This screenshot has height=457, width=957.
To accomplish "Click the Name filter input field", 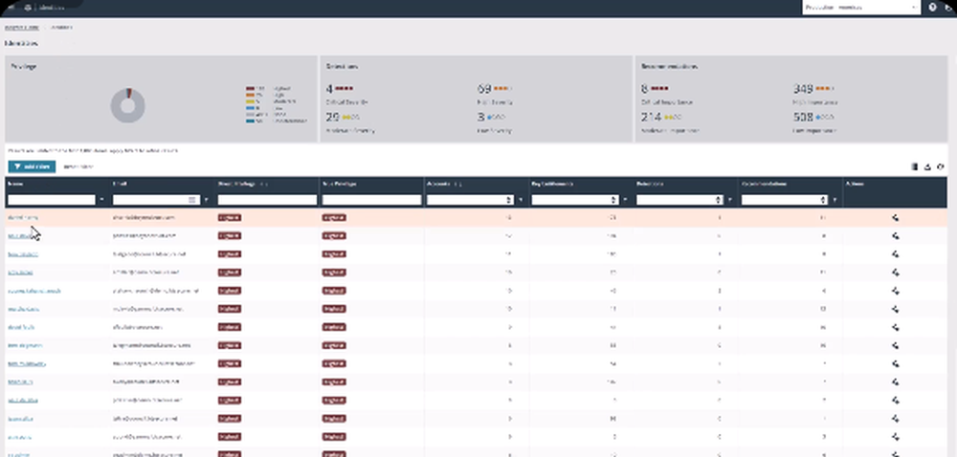I will (x=52, y=200).
